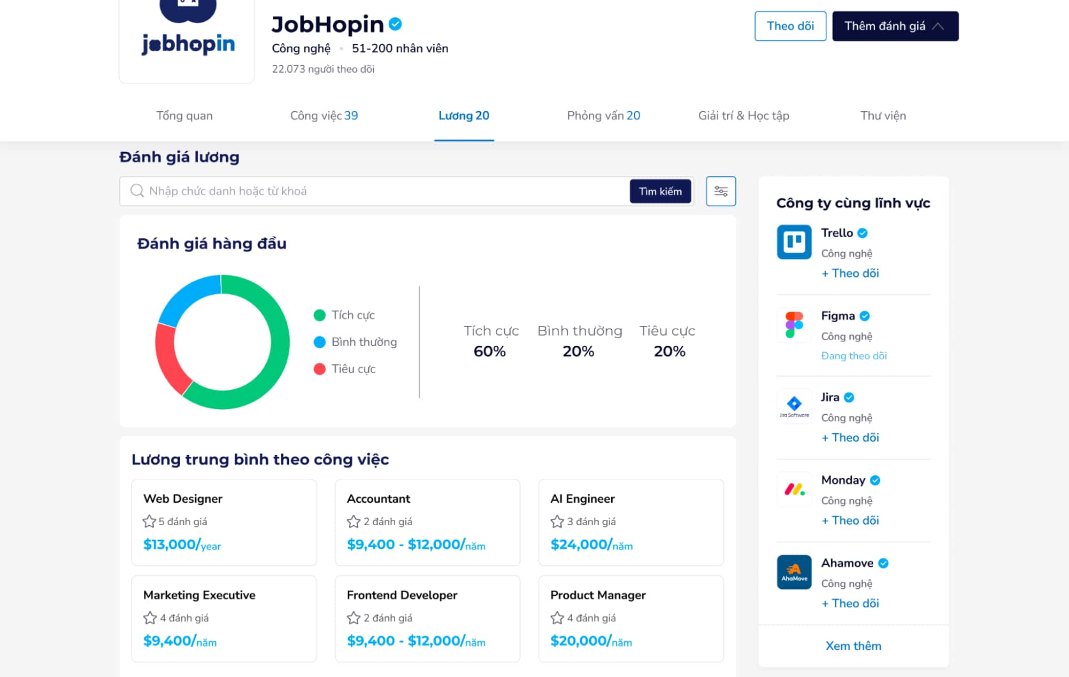Screen dimensions: 1069x677
Task: Click Monday verified badge
Action: 875,480
